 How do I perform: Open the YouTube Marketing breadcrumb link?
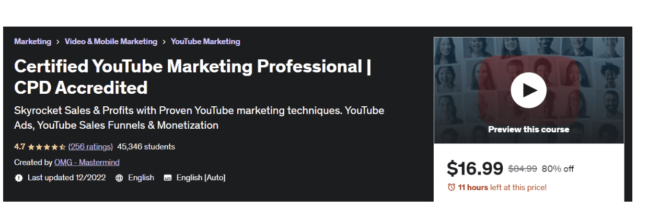tap(205, 42)
